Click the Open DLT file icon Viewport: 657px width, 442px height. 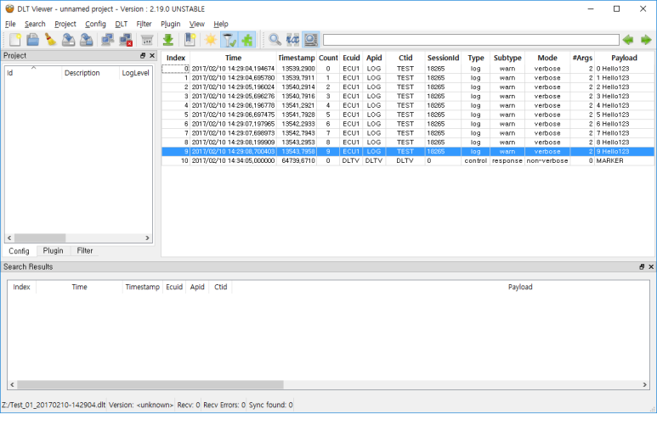(x=32, y=40)
